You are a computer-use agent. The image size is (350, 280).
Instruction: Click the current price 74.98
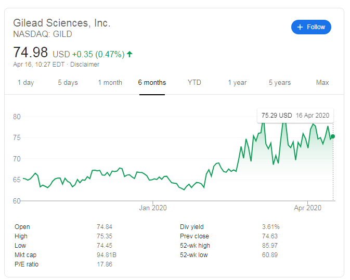pyautogui.click(x=31, y=53)
